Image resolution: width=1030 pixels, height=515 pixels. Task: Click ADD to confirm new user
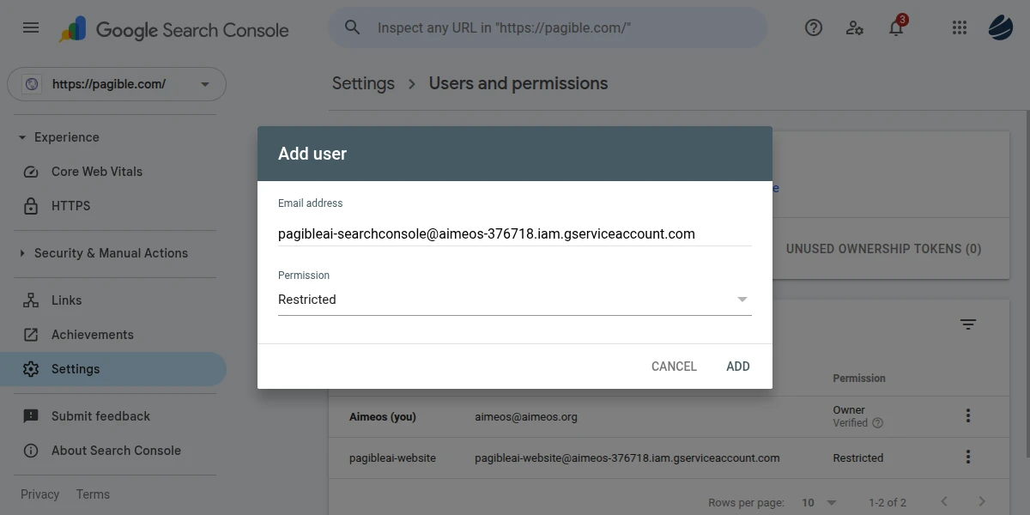pos(737,367)
